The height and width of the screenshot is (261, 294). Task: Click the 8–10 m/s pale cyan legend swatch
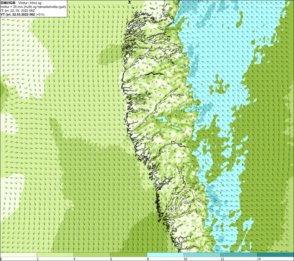click(165, 255)
